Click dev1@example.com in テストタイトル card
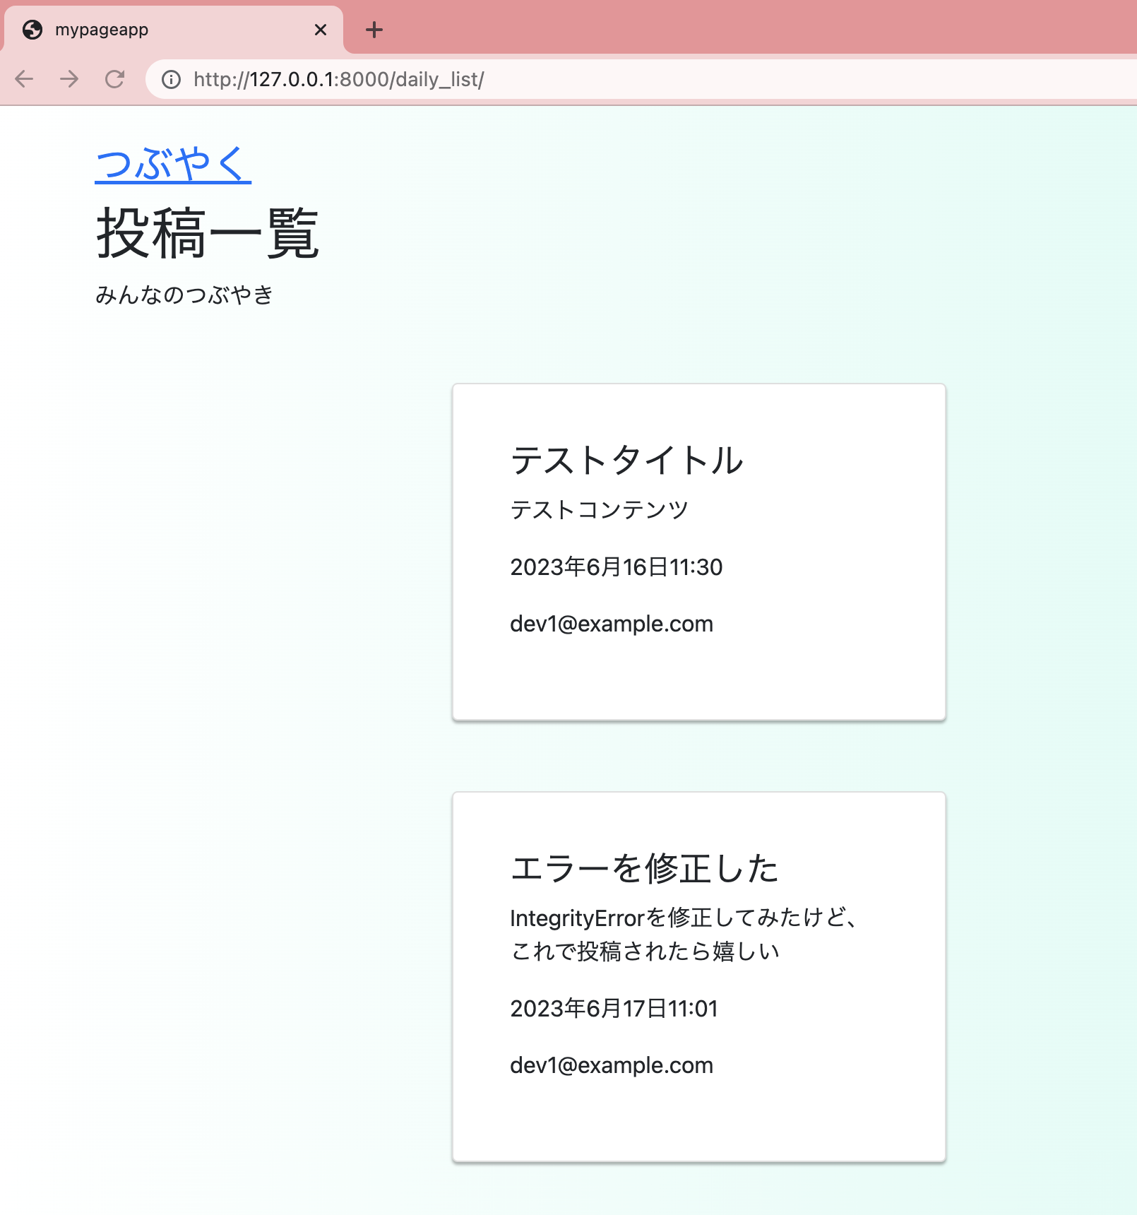This screenshot has width=1137, height=1215. tap(612, 624)
